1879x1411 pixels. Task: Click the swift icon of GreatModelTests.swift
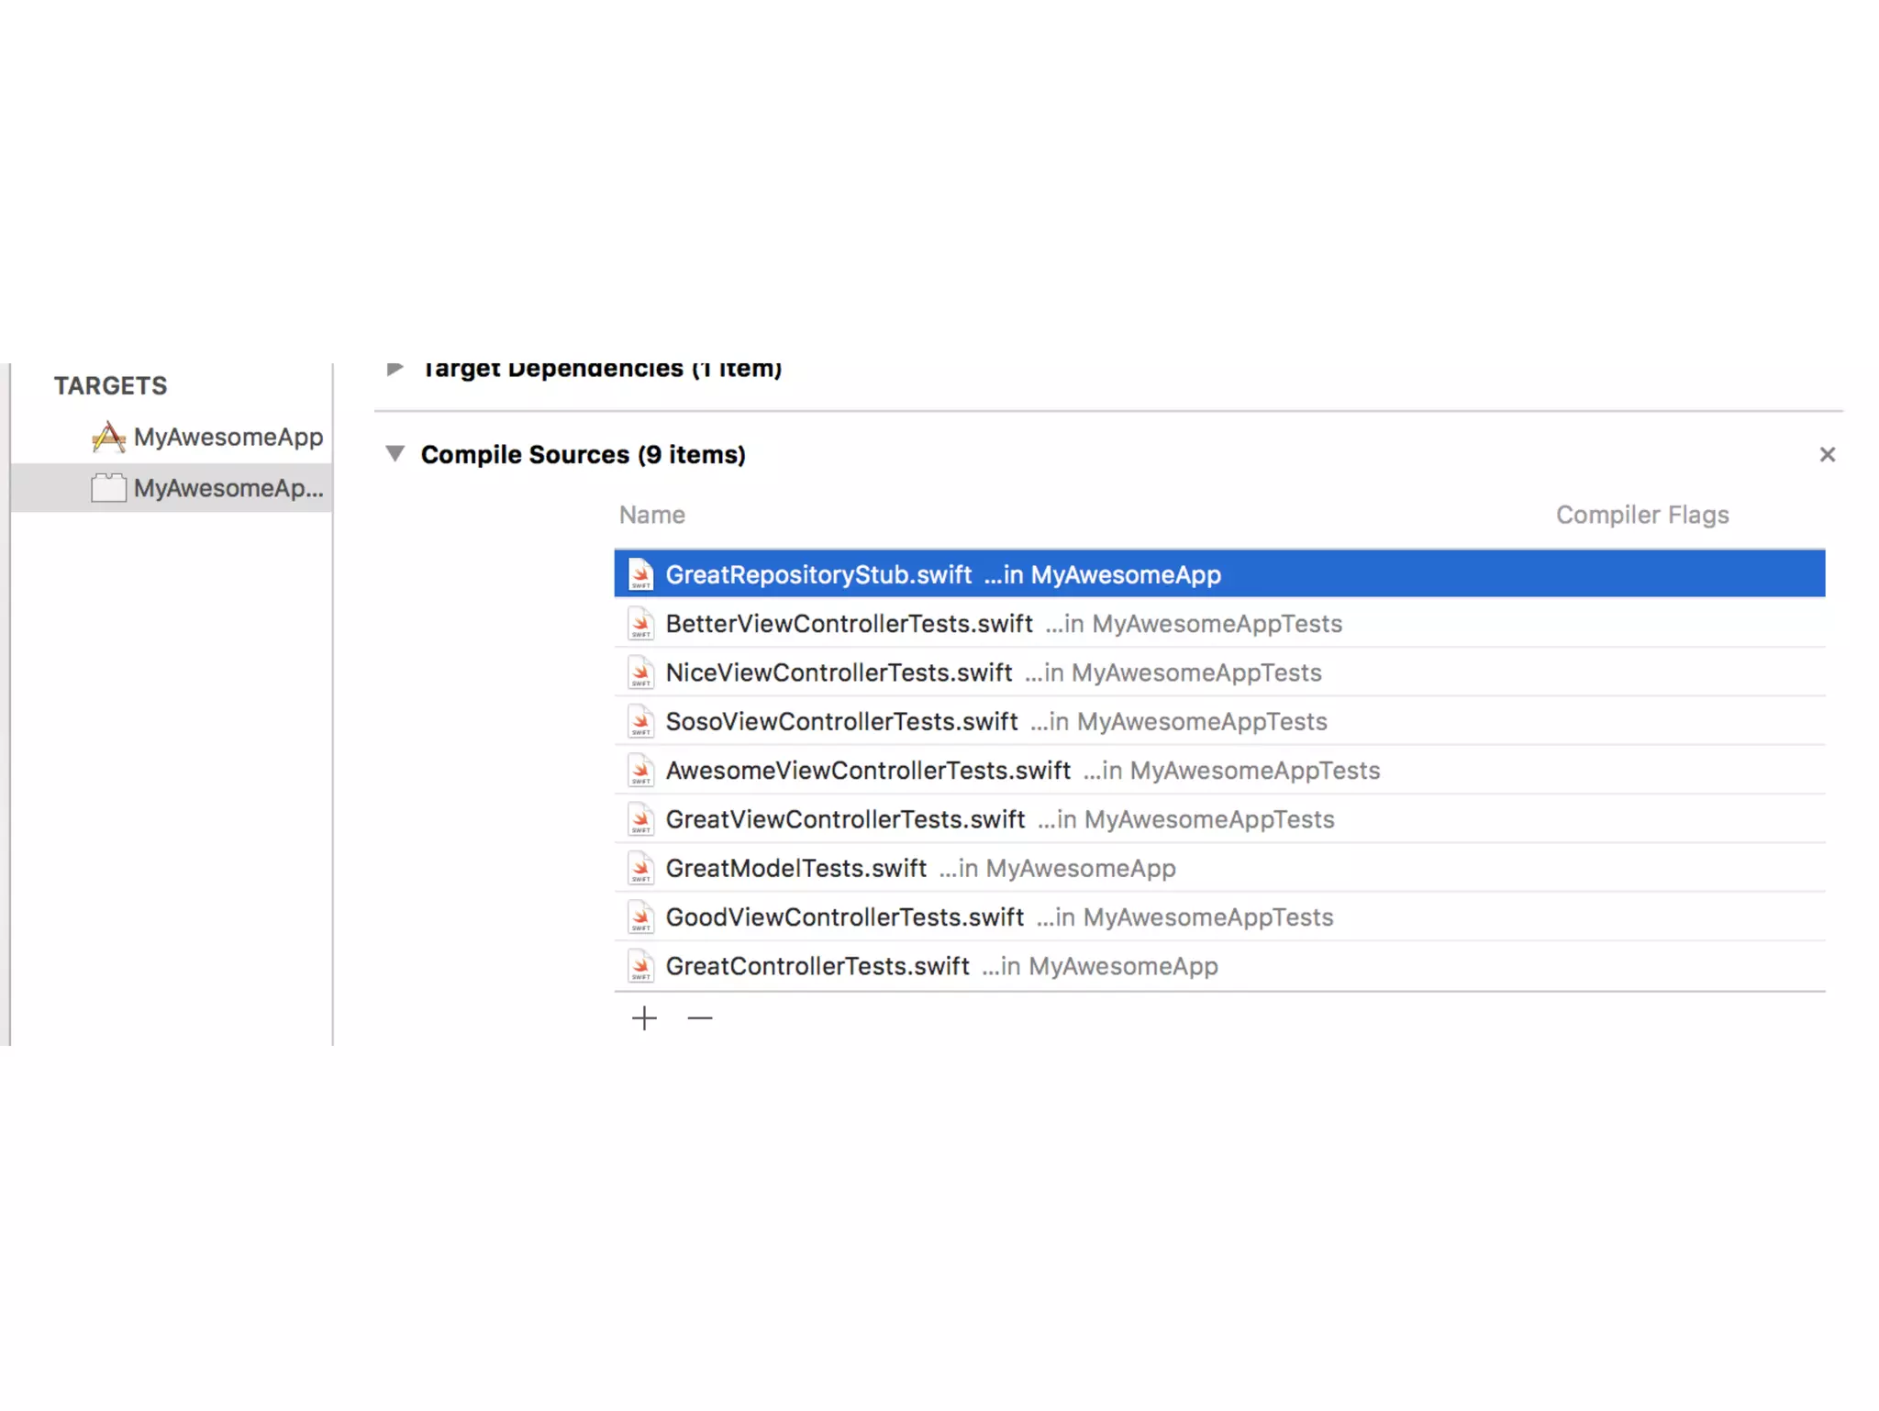[x=640, y=869]
